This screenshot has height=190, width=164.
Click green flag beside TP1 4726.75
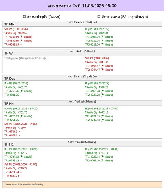click(22, 116)
